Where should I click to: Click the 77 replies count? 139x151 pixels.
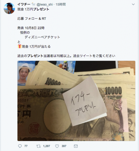pos(26,146)
